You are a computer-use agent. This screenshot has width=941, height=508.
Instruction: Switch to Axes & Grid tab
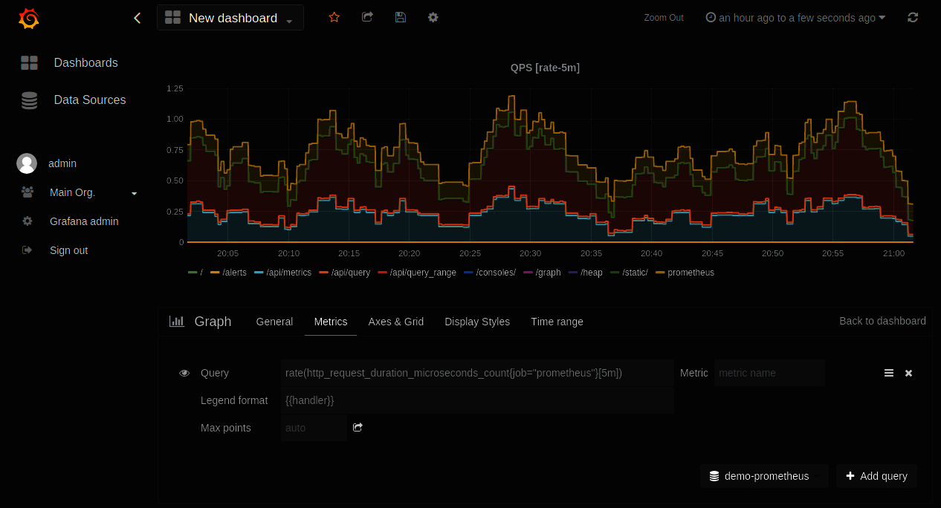point(396,322)
